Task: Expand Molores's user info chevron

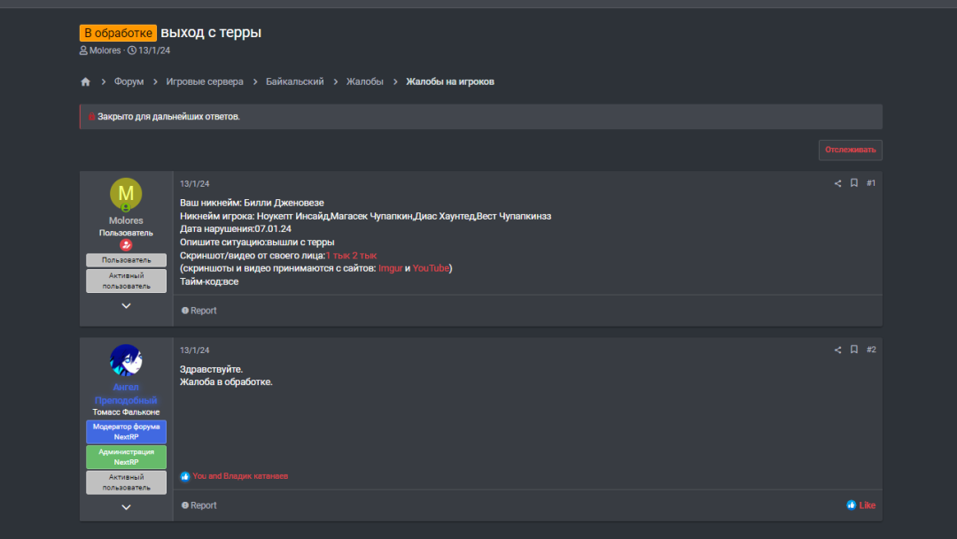Action: click(x=126, y=305)
